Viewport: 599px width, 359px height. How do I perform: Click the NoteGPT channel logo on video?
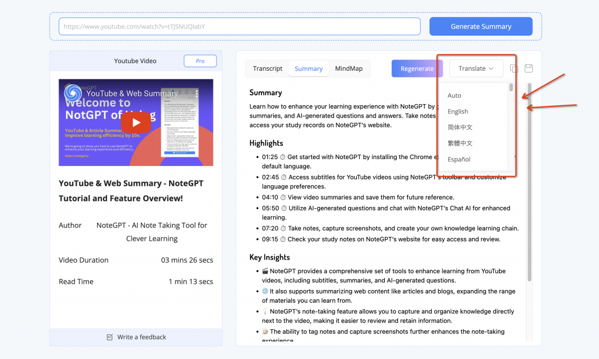click(73, 94)
